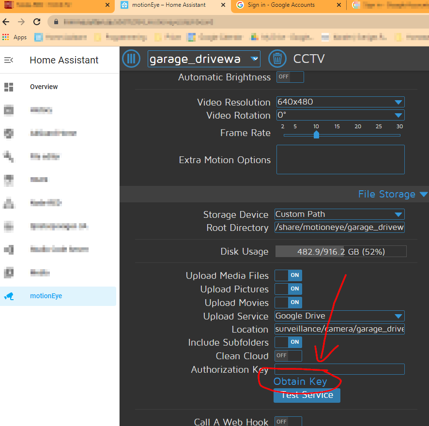429x426 pixels.
Task: Reload the page with the refresh icon
Action: (37, 21)
